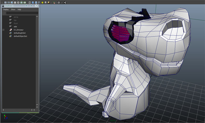Viewport: 205px width, 123px height.
Task: Select the front label in Outliner
Action: [x=16, y=23]
